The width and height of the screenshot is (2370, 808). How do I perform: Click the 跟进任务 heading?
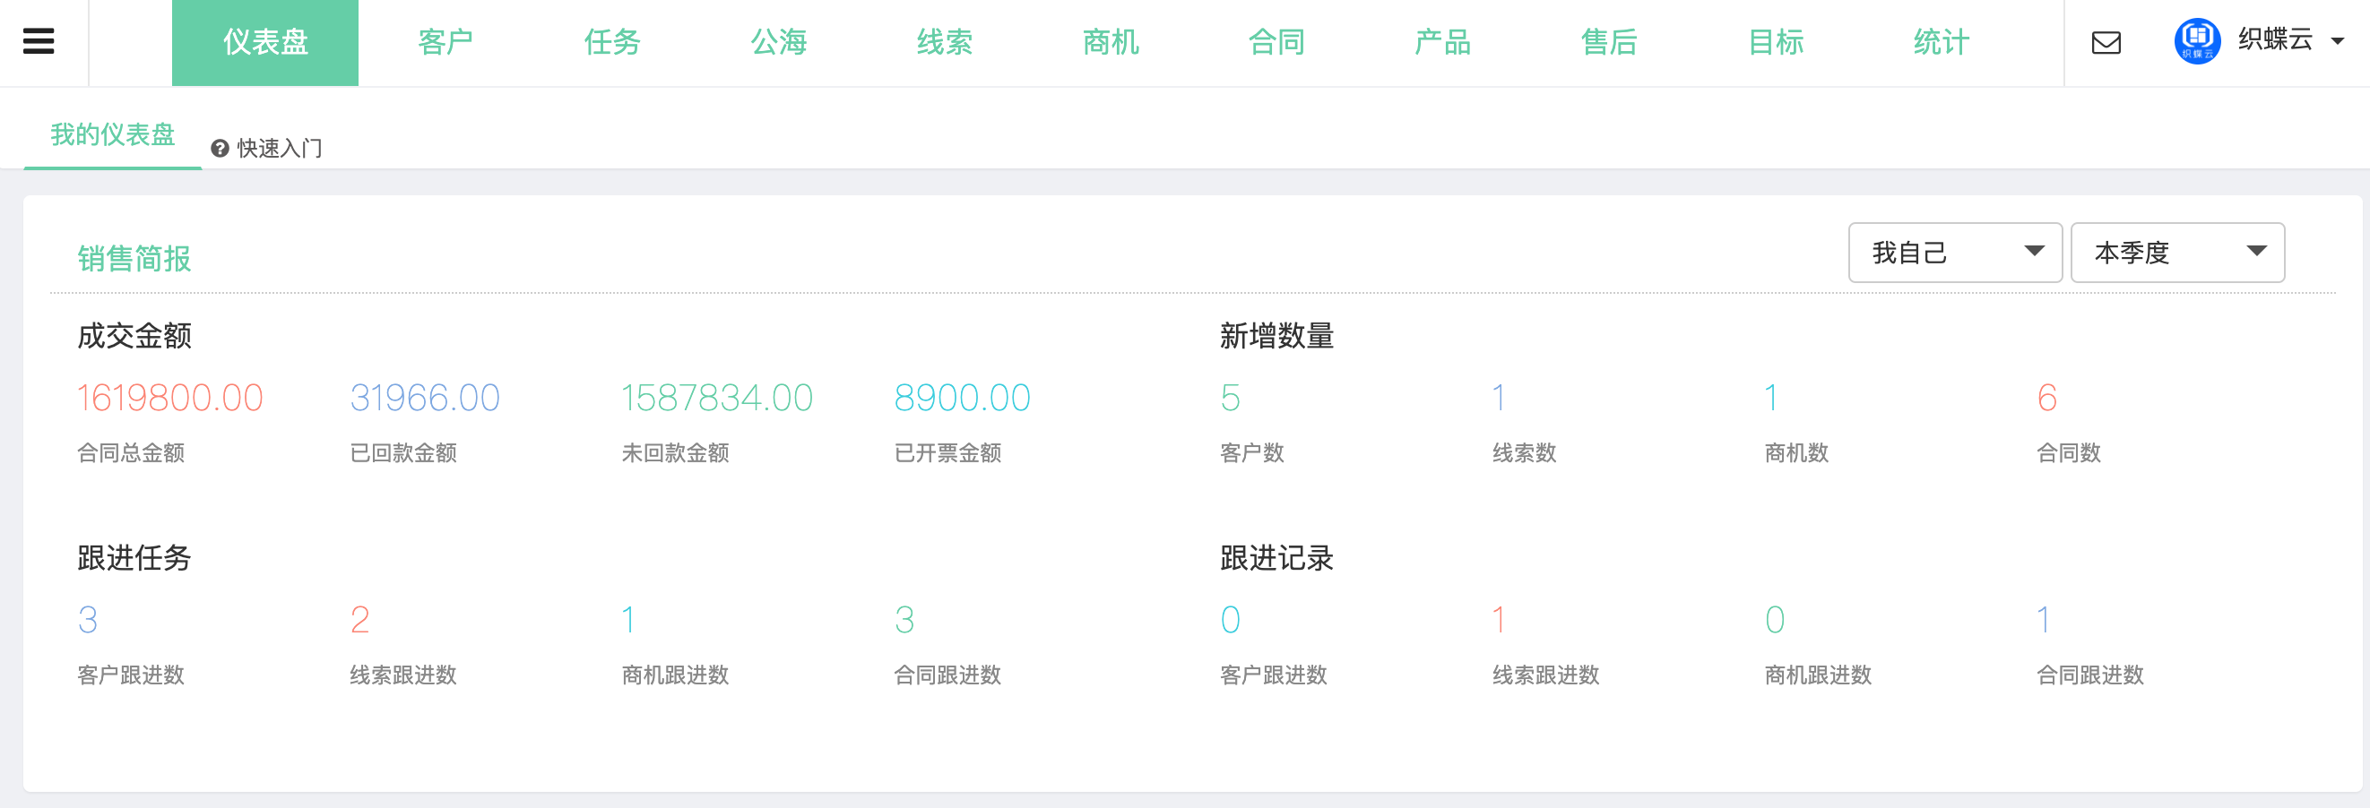coord(134,558)
